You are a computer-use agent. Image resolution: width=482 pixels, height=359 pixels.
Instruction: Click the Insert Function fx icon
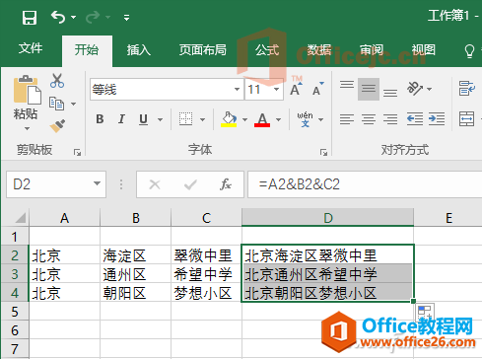coord(226,184)
